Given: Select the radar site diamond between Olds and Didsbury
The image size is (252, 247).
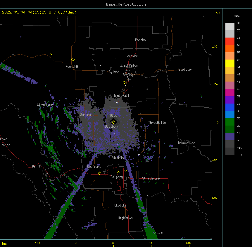Looking at the screenshot, I should [113, 122].
